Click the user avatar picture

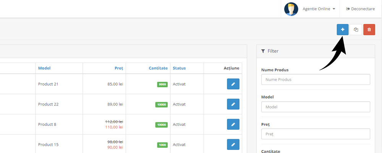[x=291, y=9]
